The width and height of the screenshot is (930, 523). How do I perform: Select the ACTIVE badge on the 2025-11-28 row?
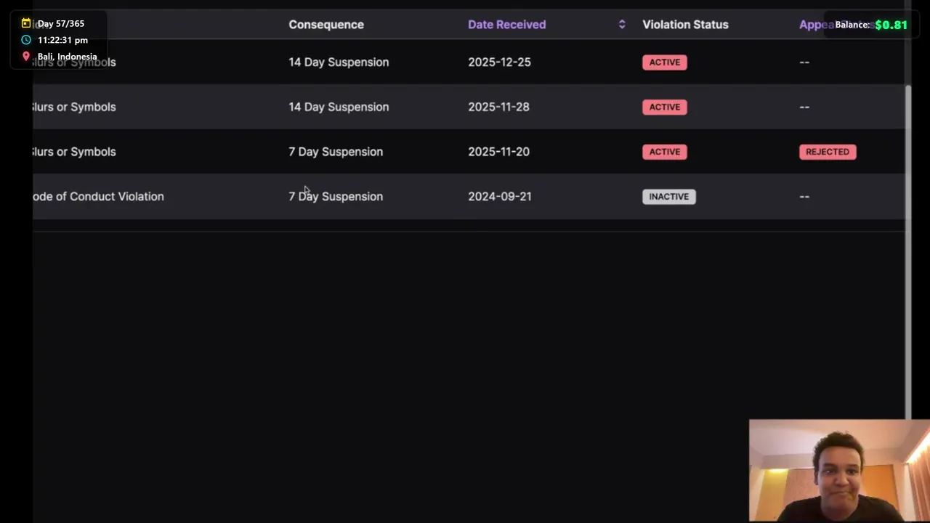pyautogui.click(x=665, y=107)
